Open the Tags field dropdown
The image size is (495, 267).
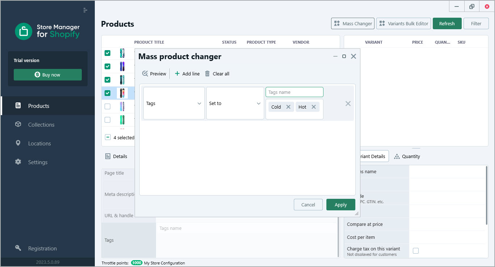(x=174, y=103)
